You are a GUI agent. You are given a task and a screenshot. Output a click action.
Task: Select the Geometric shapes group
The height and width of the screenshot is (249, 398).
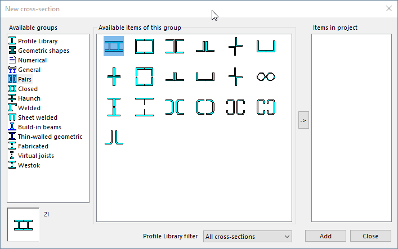[x=43, y=51]
